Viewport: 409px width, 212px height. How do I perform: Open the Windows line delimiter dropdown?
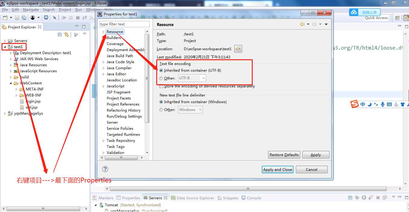pyautogui.click(x=190, y=110)
